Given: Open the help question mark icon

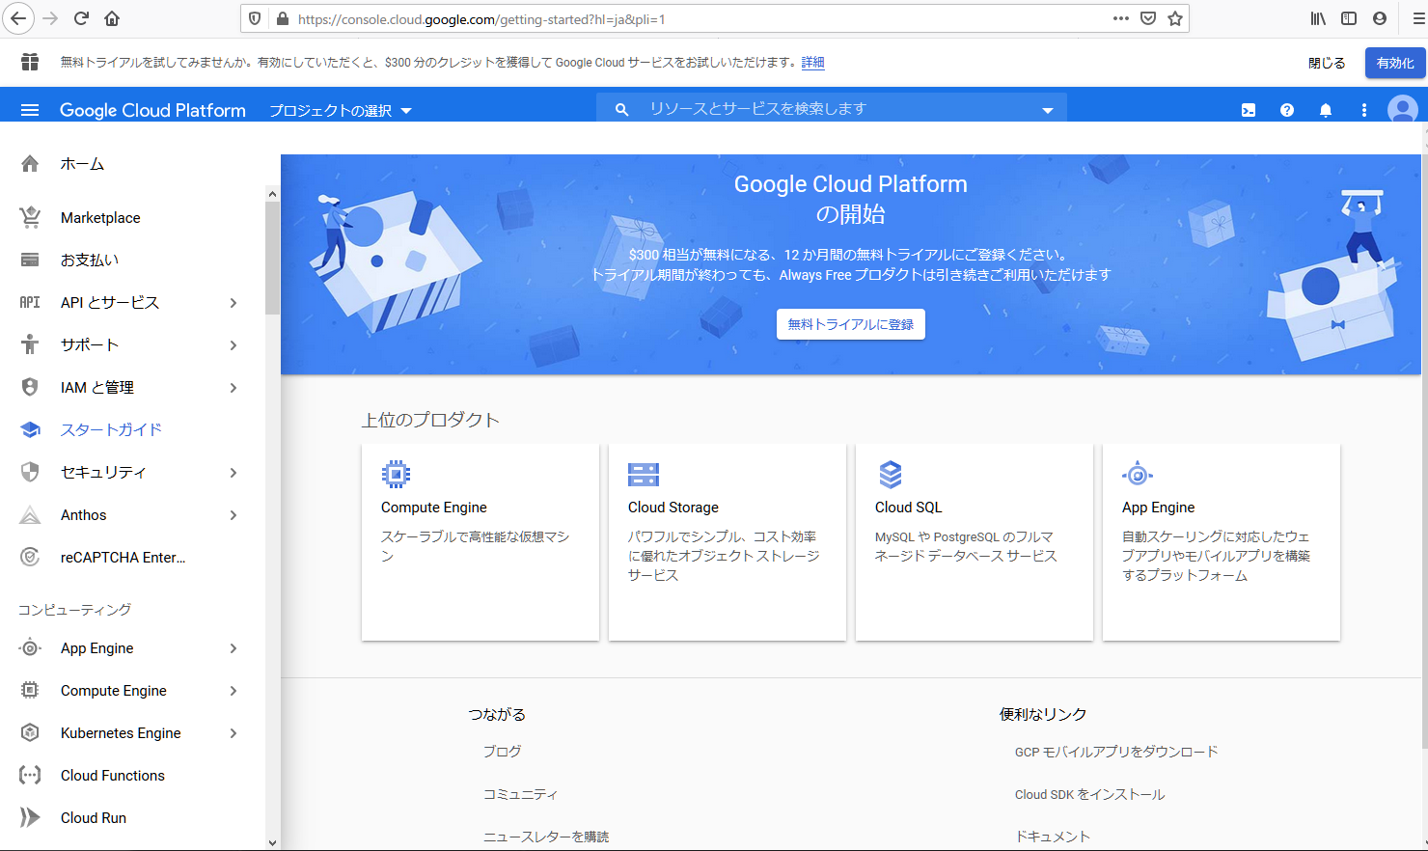Looking at the screenshot, I should [x=1287, y=110].
